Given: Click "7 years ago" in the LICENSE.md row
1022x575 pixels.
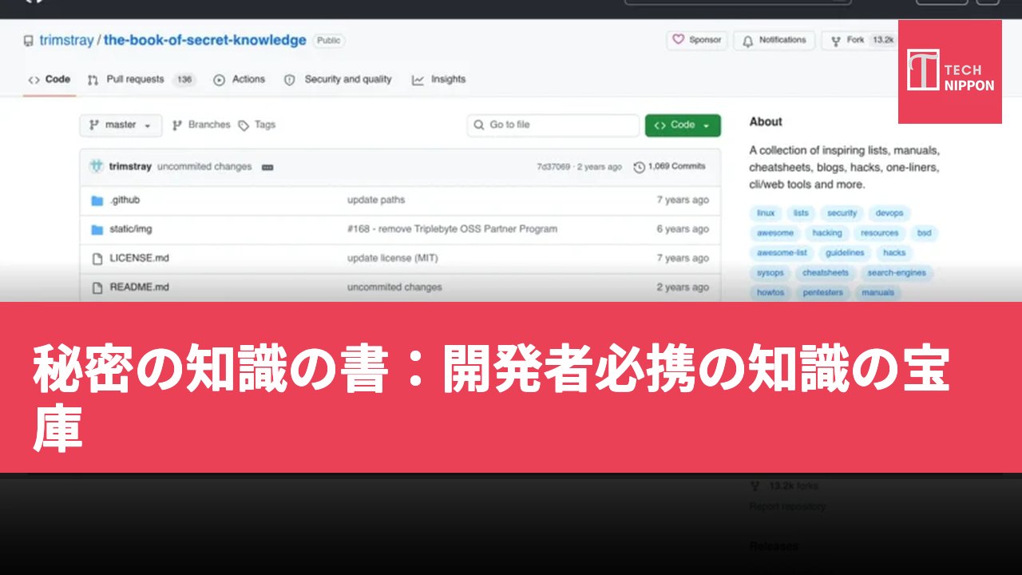Looking at the screenshot, I should point(683,258).
